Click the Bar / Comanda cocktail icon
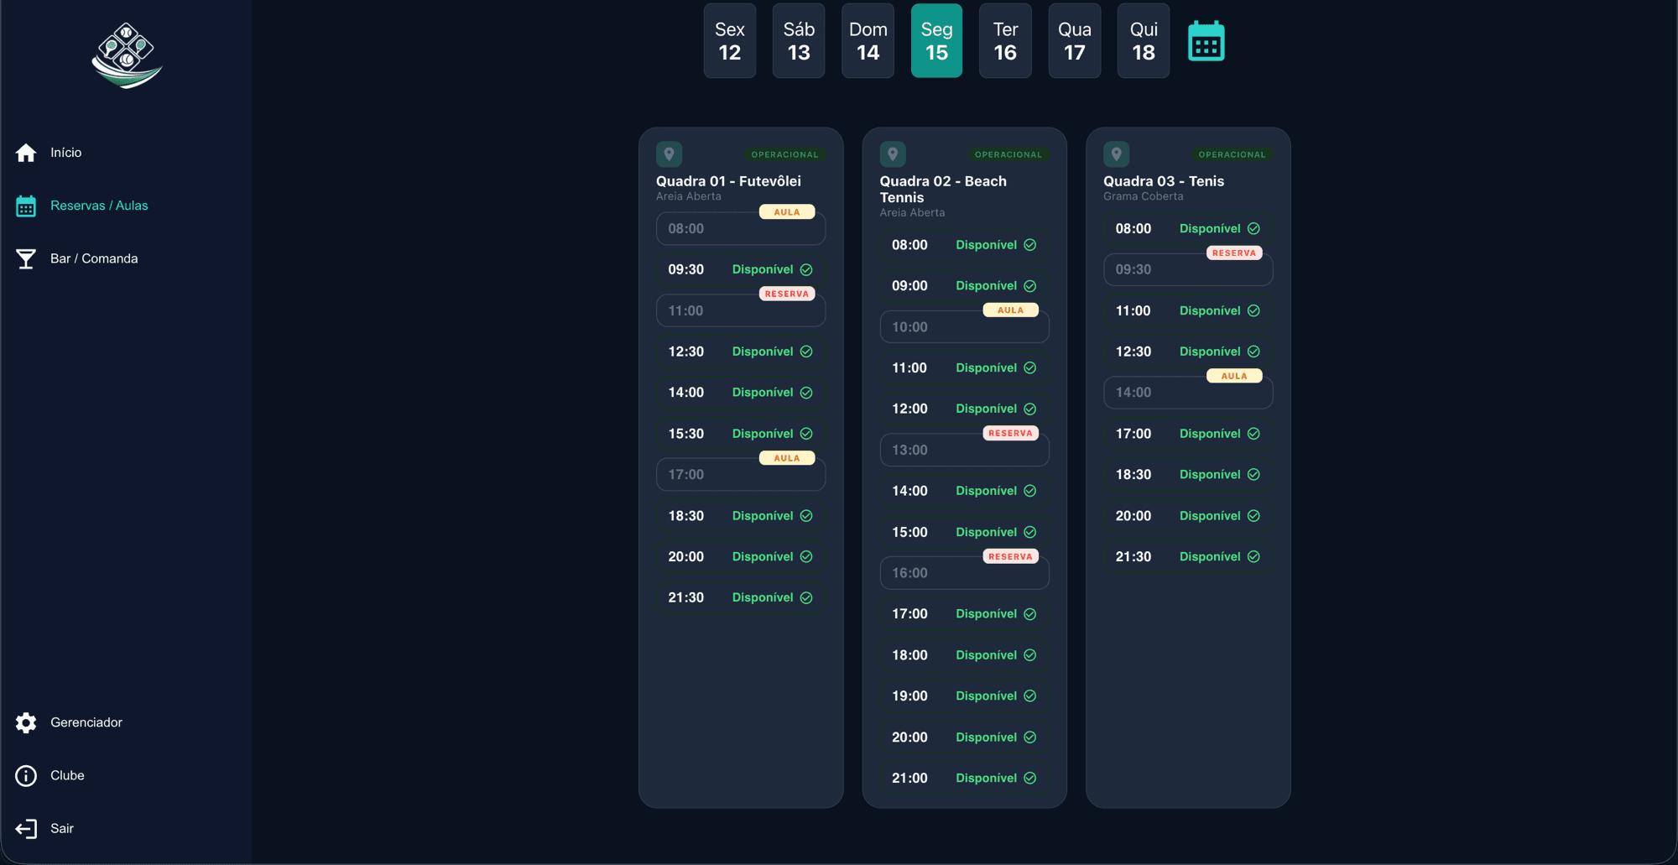 (x=26, y=258)
